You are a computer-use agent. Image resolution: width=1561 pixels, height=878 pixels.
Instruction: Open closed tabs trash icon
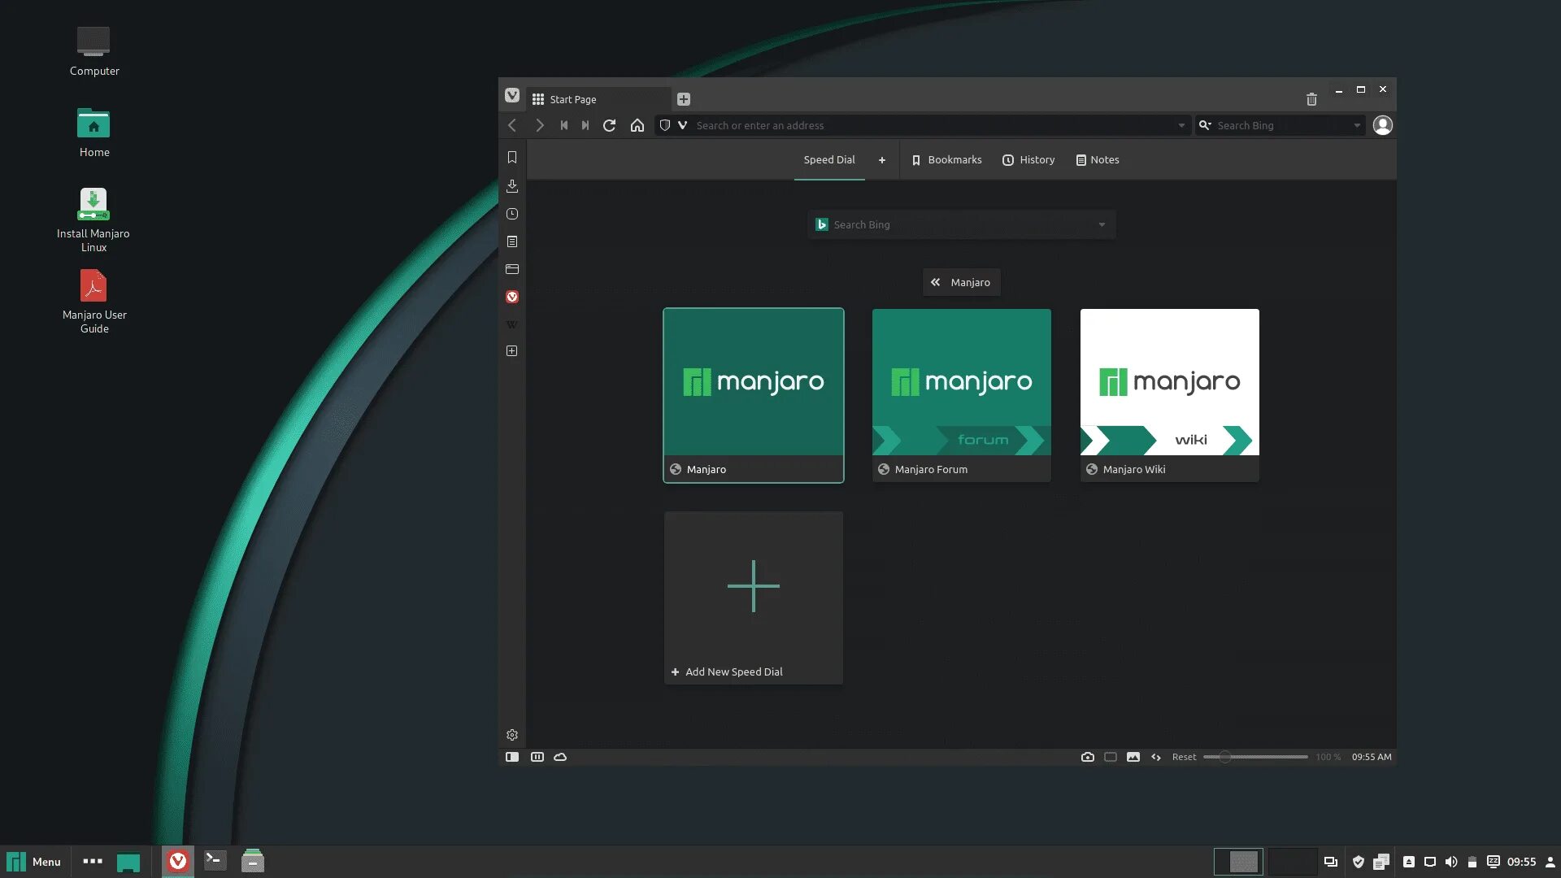point(1311,99)
